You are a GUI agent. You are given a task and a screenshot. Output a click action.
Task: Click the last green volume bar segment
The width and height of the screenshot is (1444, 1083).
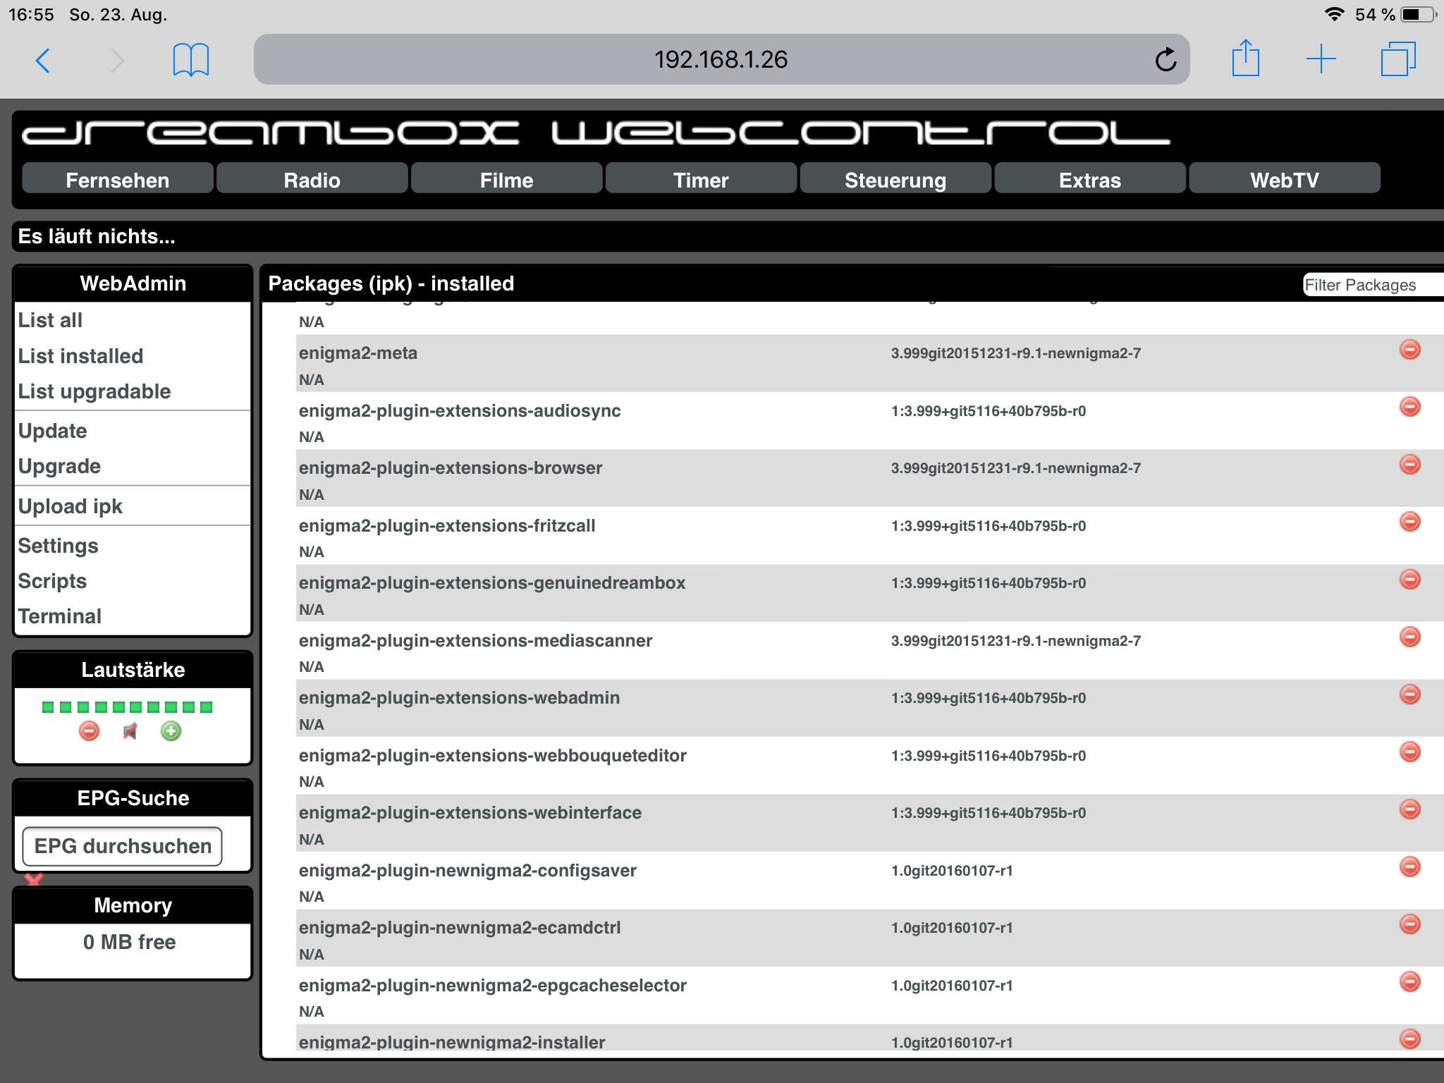(206, 707)
